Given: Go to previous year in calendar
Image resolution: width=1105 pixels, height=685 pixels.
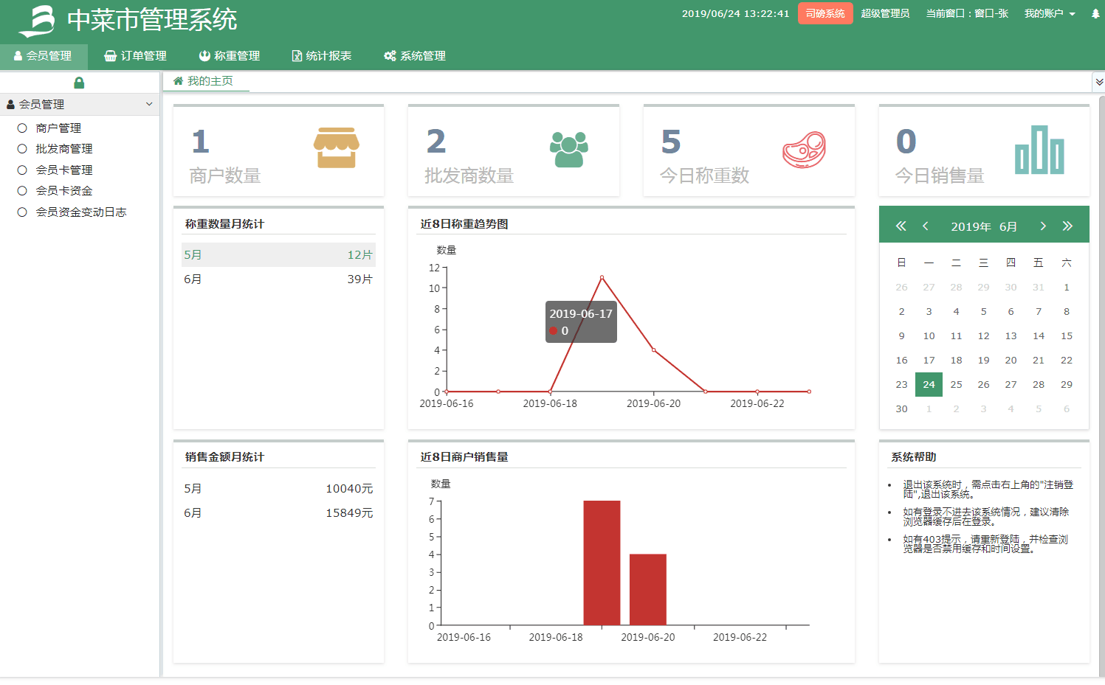Looking at the screenshot, I should [x=901, y=226].
